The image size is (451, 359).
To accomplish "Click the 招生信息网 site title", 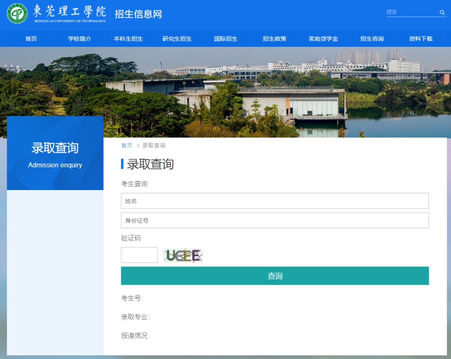I will (x=138, y=14).
